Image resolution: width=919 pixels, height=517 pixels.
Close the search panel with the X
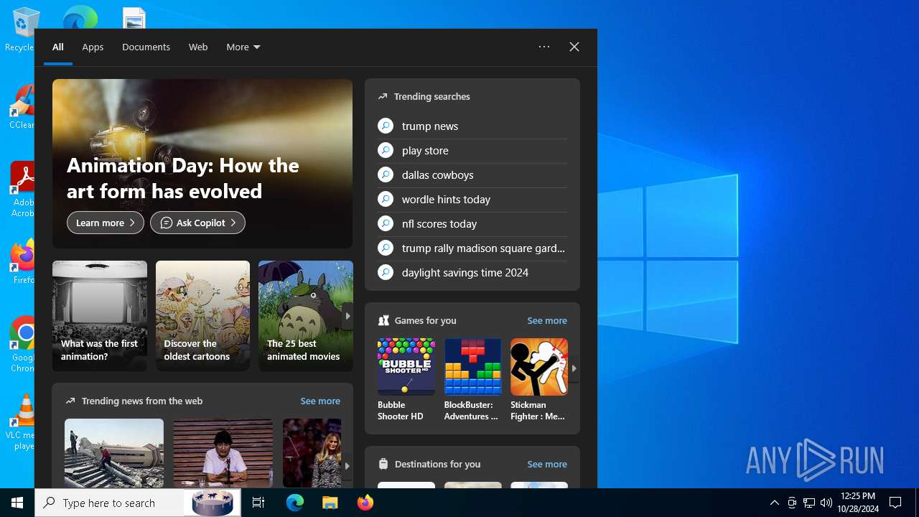click(x=574, y=47)
